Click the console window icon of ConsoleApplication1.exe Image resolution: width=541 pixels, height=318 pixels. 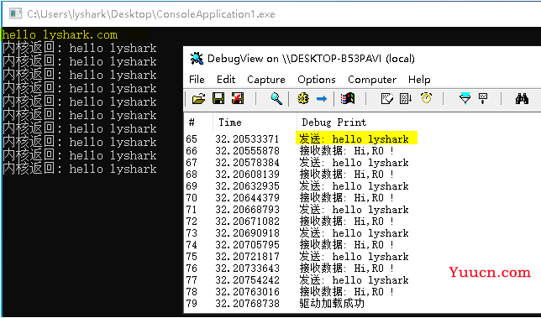click(16, 13)
